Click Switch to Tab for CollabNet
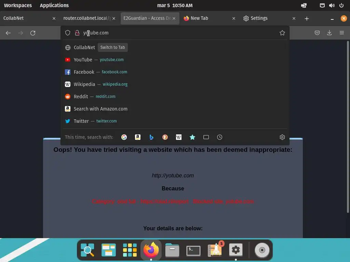 point(112,47)
